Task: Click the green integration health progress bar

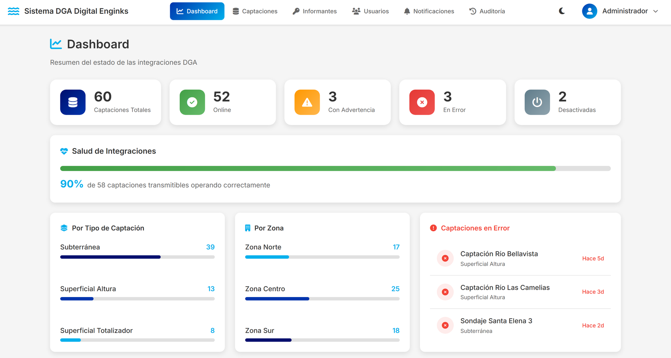Action: click(335, 169)
